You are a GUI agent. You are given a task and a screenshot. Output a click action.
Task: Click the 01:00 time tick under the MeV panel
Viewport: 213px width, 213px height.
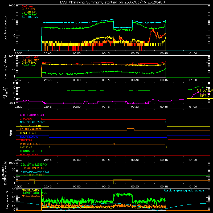click(x=193, y=80)
